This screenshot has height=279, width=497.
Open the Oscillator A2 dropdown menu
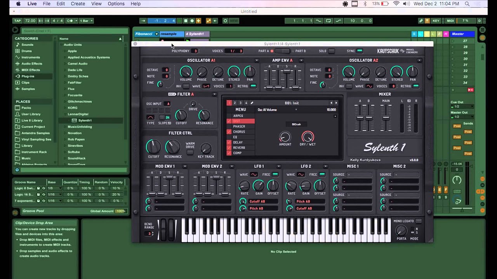pyautogui.click(x=419, y=60)
